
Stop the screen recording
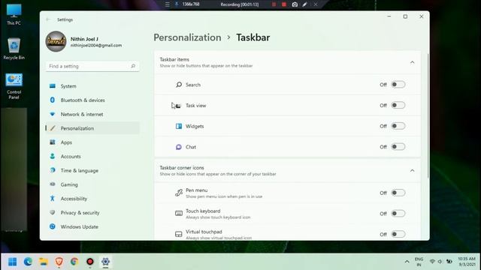point(284,4)
